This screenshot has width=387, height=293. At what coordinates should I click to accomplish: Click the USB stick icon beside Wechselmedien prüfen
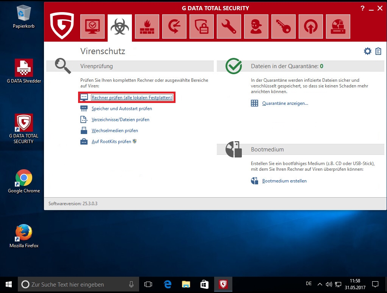[x=84, y=130]
